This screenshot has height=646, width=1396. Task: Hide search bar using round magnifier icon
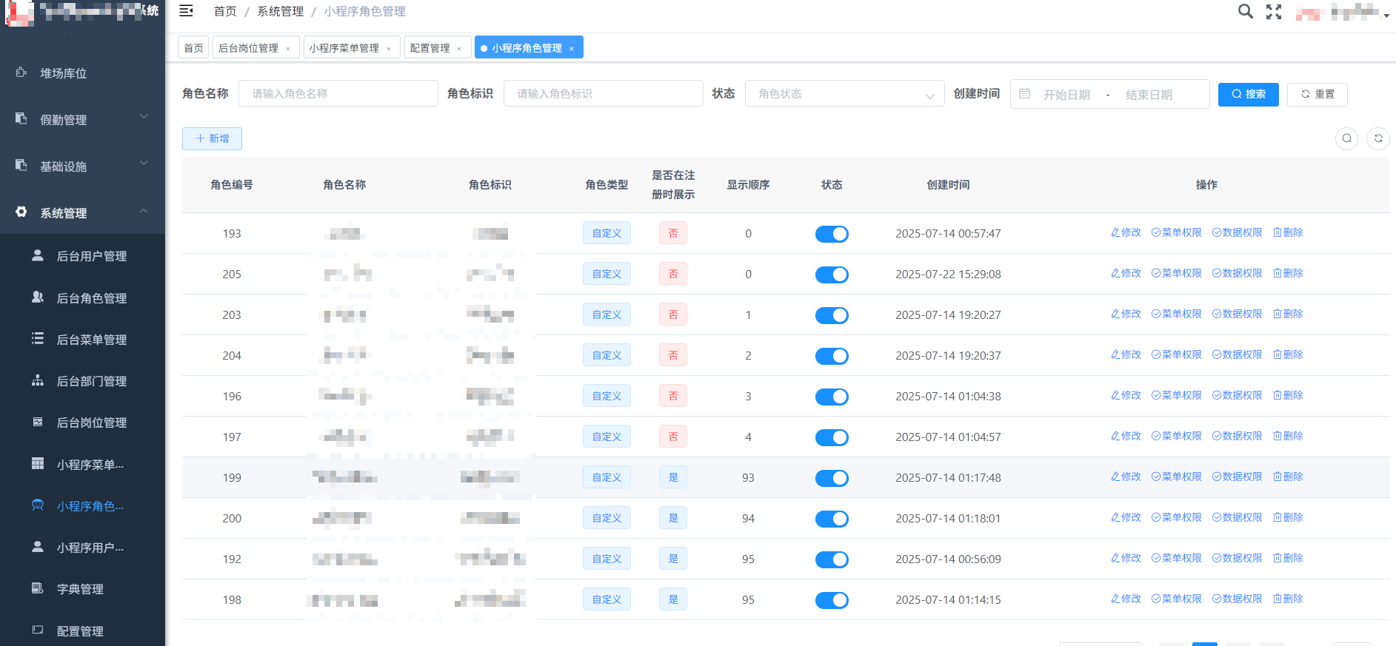pyautogui.click(x=1346, y=138)
